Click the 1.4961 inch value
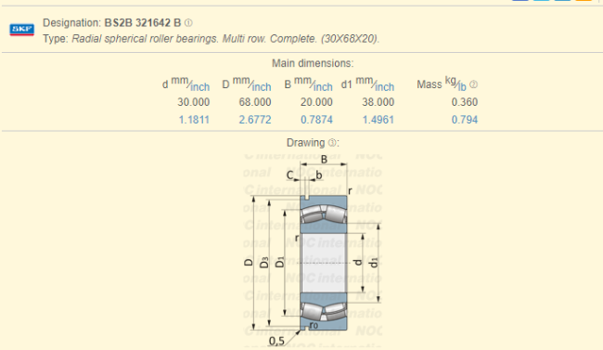The width and height of the screenshot is (603, 350). [378, 120]
